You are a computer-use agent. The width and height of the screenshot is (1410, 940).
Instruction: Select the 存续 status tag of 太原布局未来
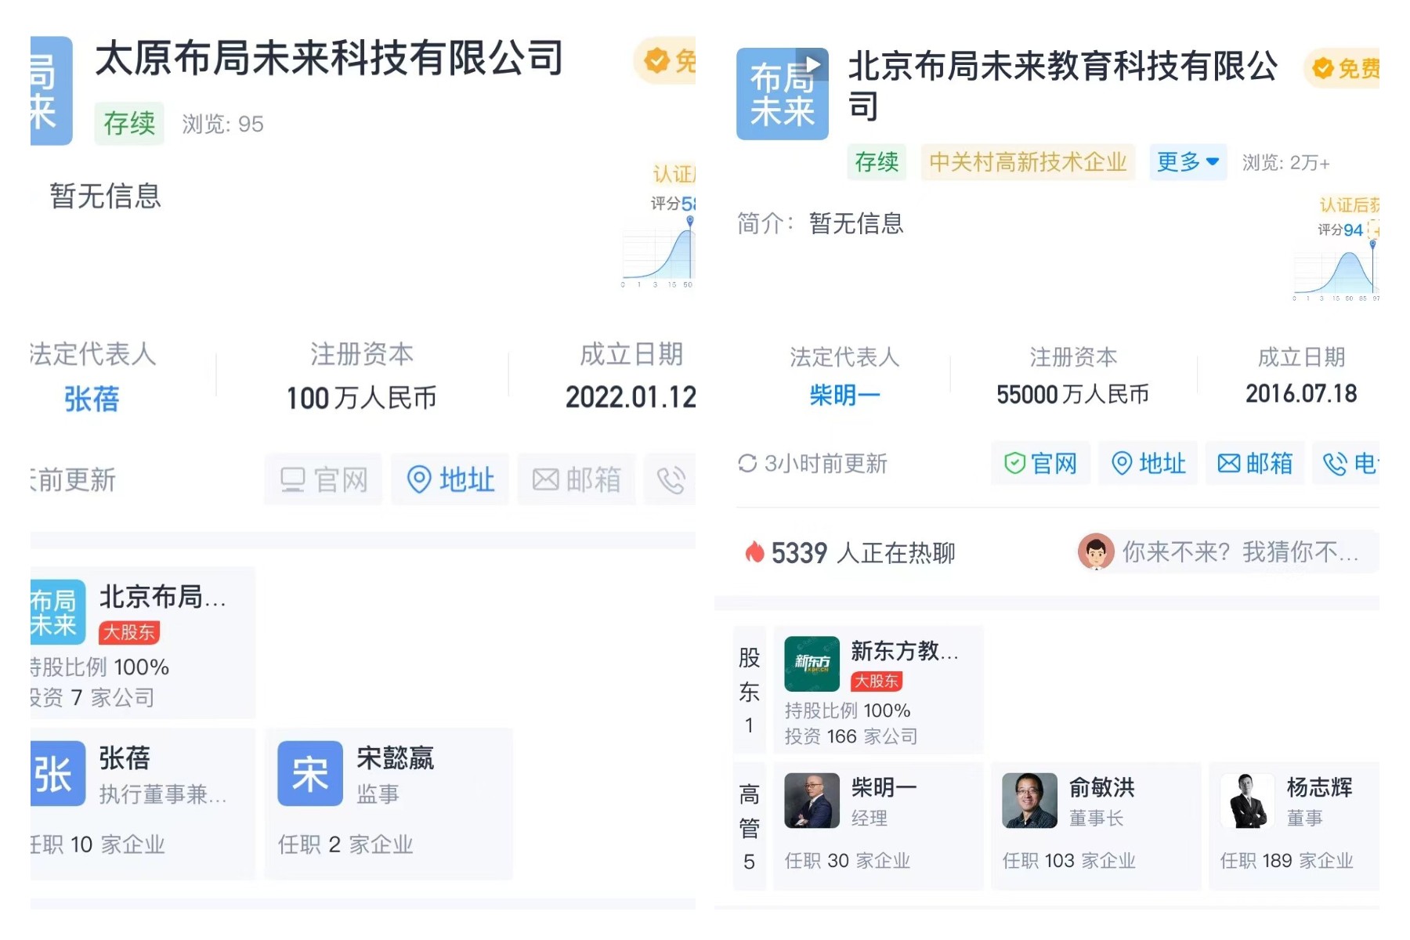pos(128,124)
